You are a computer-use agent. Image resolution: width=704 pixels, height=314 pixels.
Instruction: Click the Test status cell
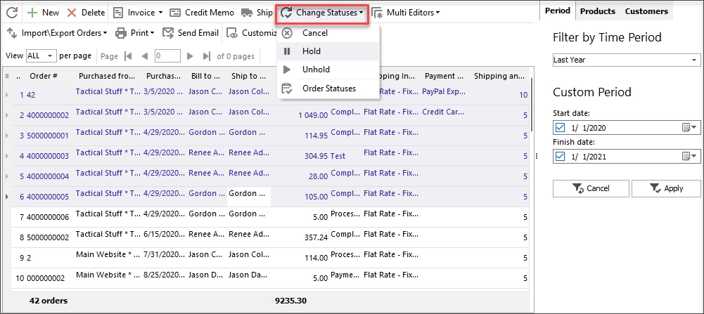point(338,156)
